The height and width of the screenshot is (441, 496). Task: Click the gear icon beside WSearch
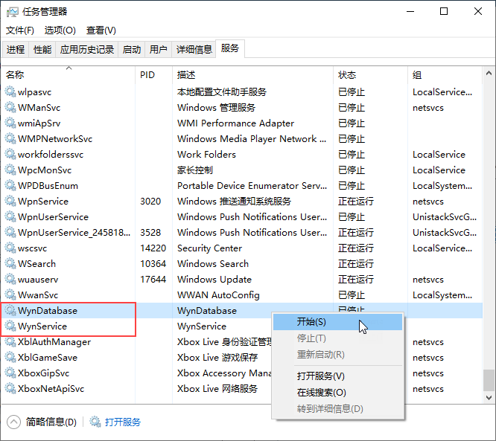(x=10, y=263)
